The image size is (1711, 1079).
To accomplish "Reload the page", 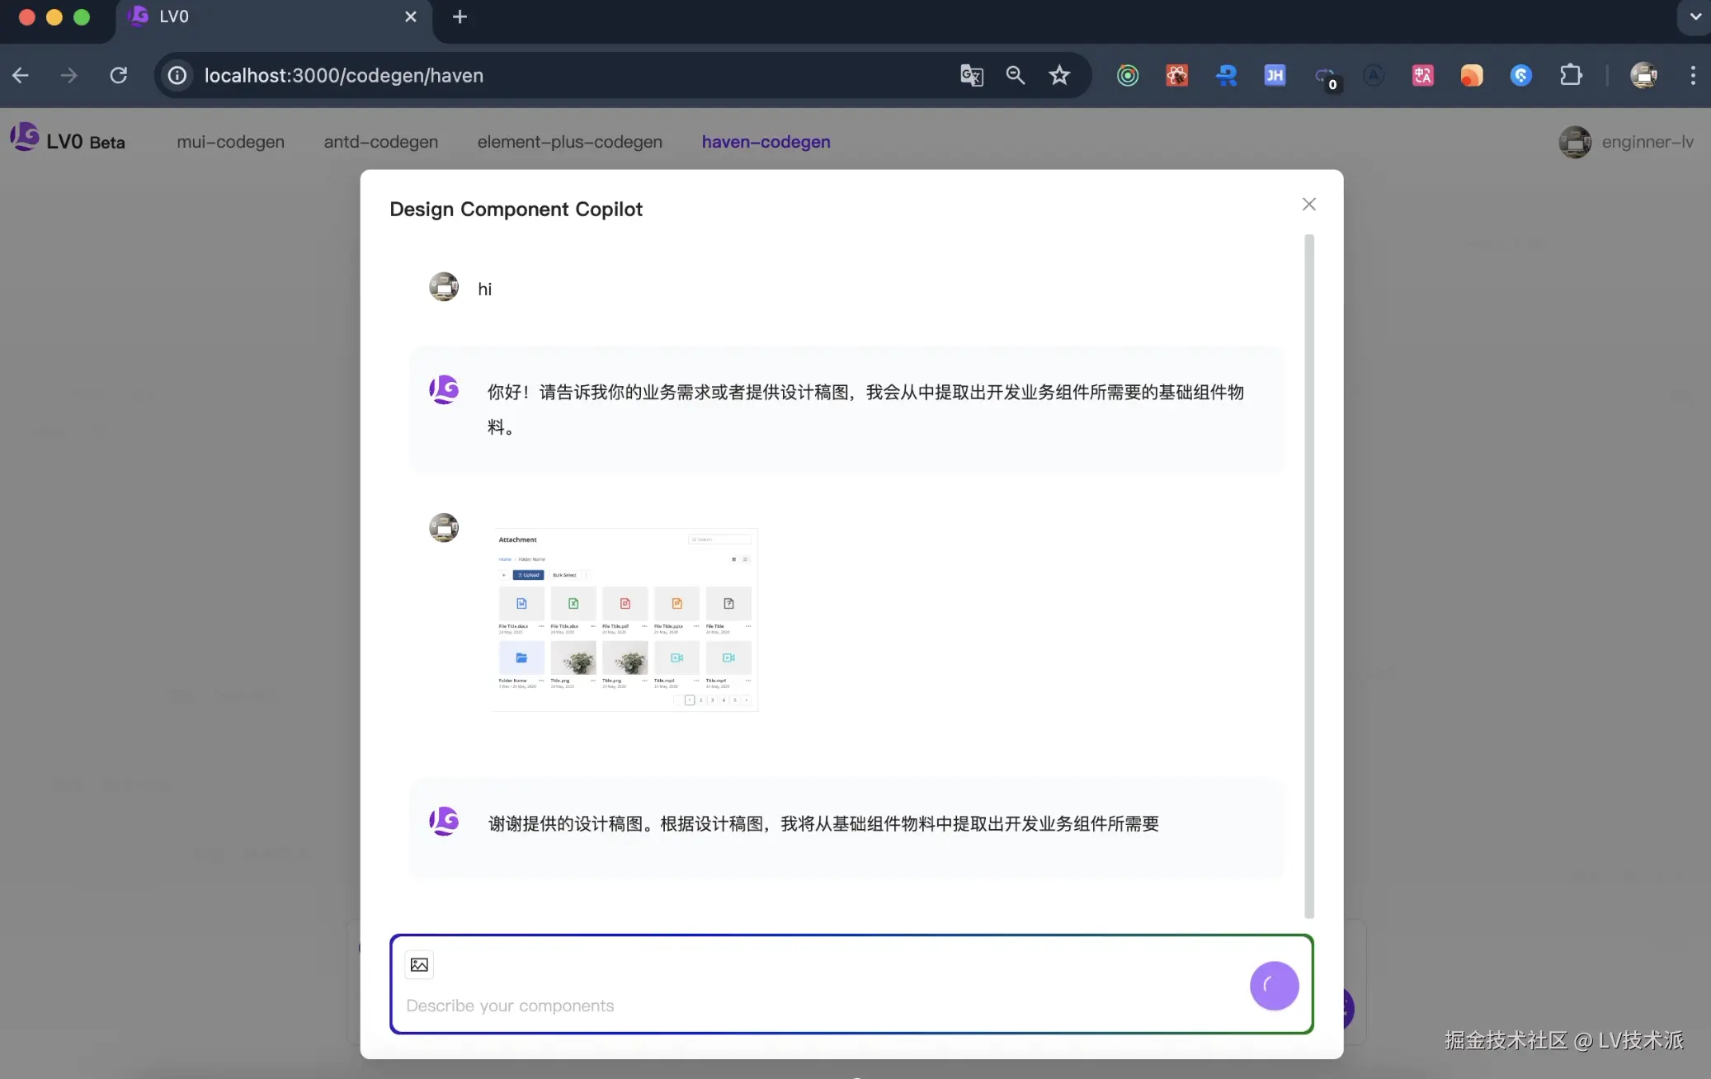I will [x=119, y=76].
